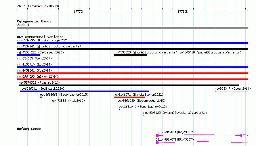Screen dimensions: 256x146
Task: Click the esv3666663 (Besenbacher2015) label
Action: (64, 95)
